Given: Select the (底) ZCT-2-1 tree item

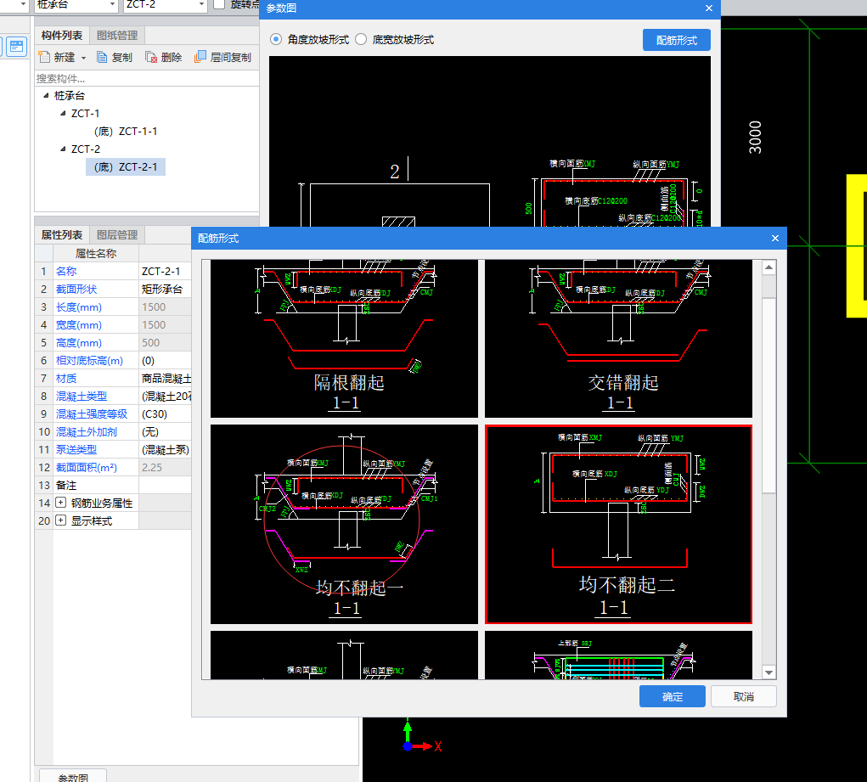Looking at the screenshot, I should click(126, 166).
